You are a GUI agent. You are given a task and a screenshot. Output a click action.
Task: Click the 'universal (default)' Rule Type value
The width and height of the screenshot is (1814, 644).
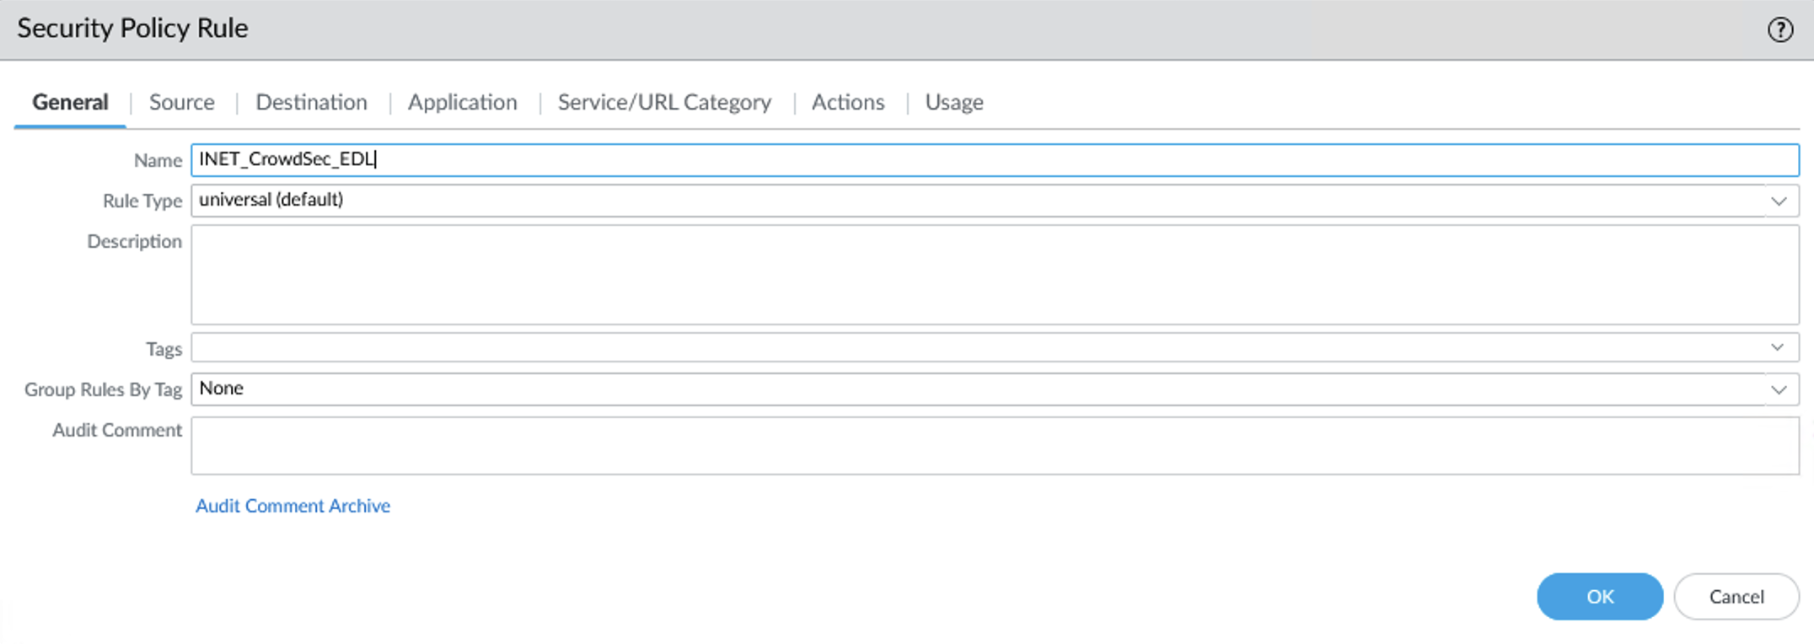[x=271, y=200]
